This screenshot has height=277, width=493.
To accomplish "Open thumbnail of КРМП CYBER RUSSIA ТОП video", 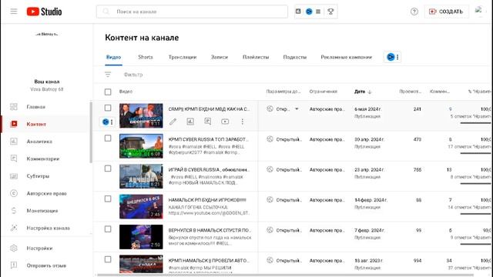I will (x=141, y=145).
